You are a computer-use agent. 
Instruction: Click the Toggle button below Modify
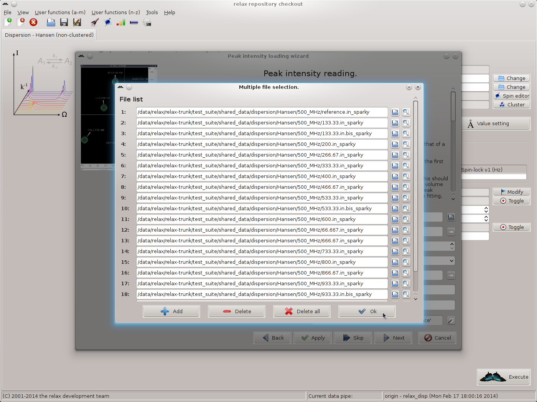tap(512, 201)
